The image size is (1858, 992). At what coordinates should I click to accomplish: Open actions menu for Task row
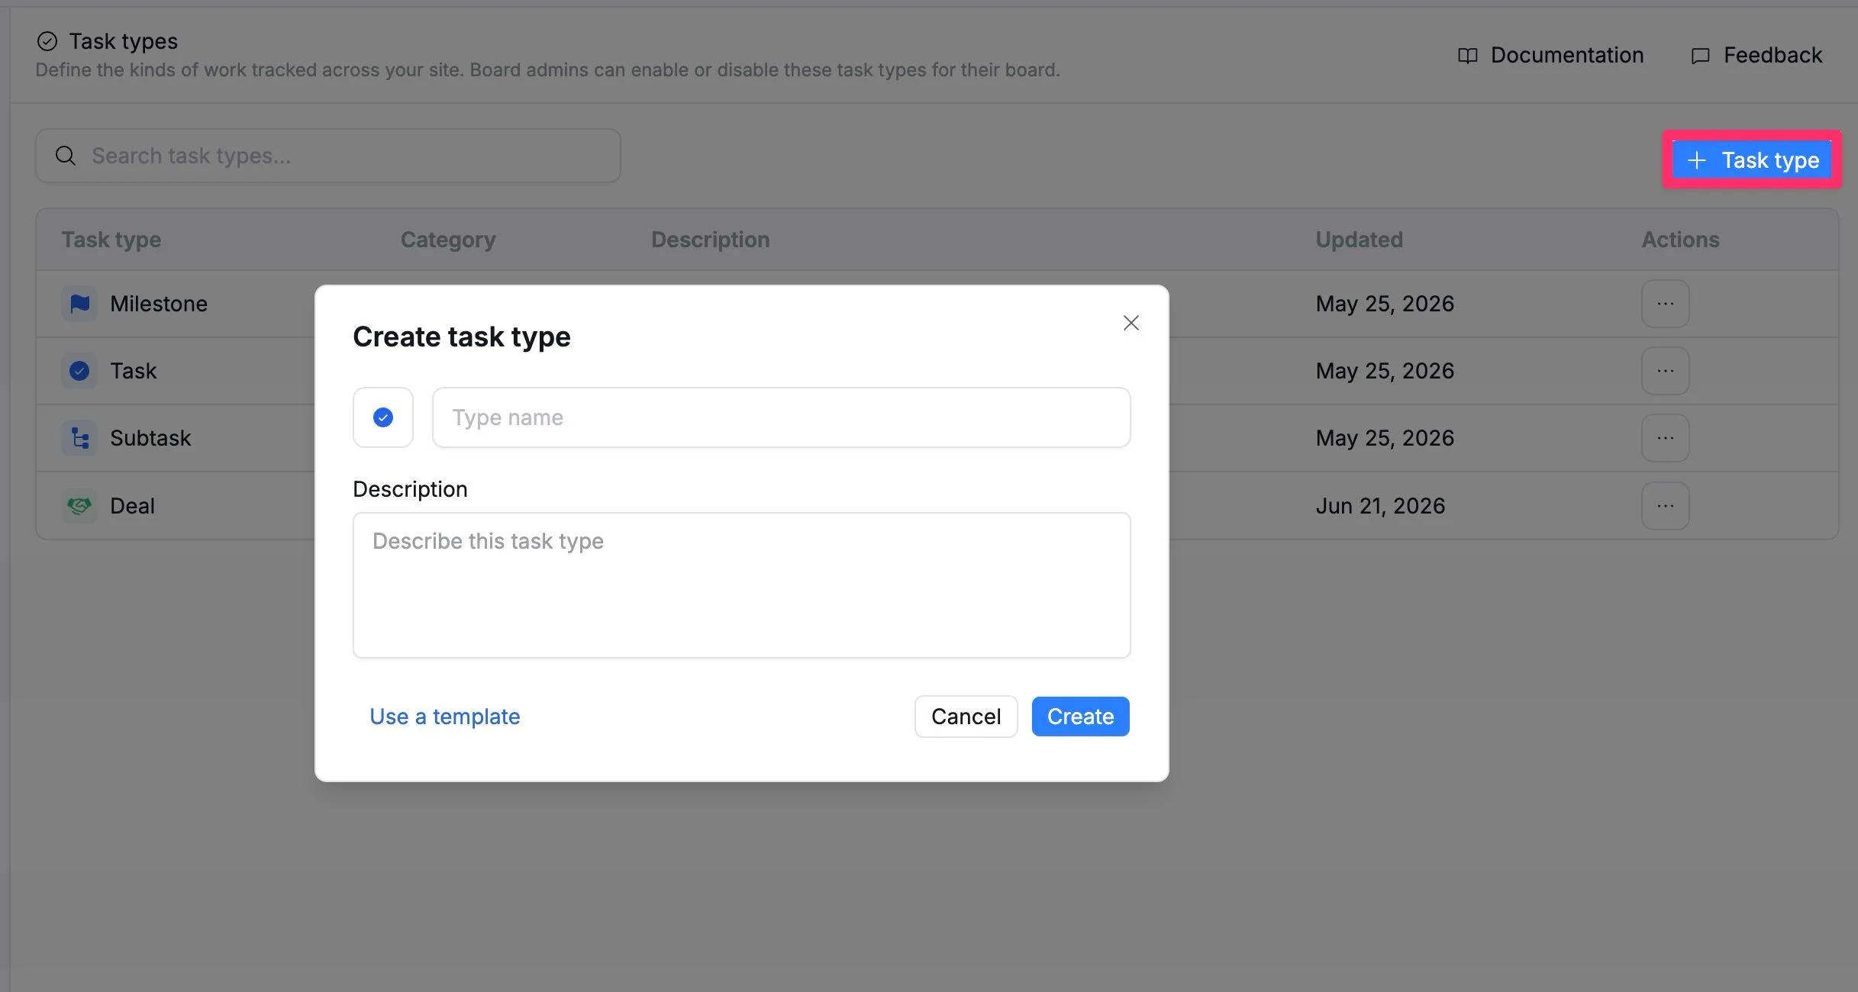click(x=1665, y=371)
